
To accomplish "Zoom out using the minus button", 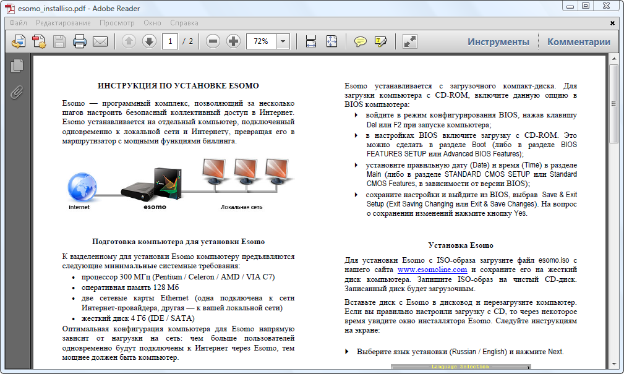I will (x=213, y=41).
